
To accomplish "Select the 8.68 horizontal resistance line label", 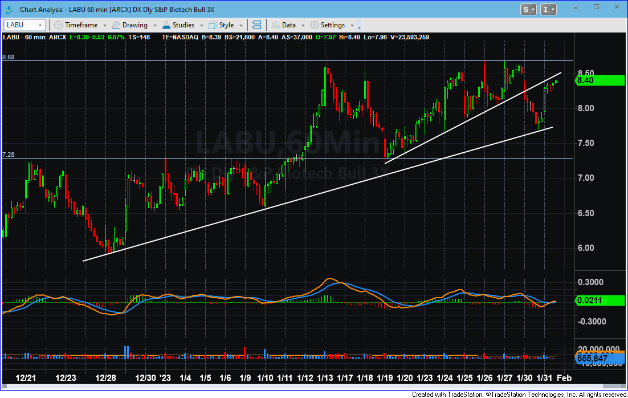I will (x=9, y=57).
